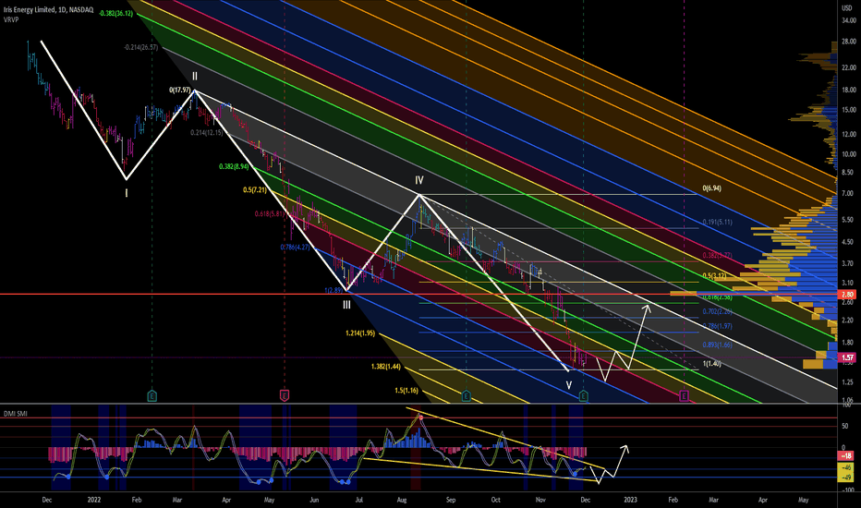Click the yellow -46 indicator value label
Image resolution: width=861 pixels, height=508 pixels.
[845, 468]
